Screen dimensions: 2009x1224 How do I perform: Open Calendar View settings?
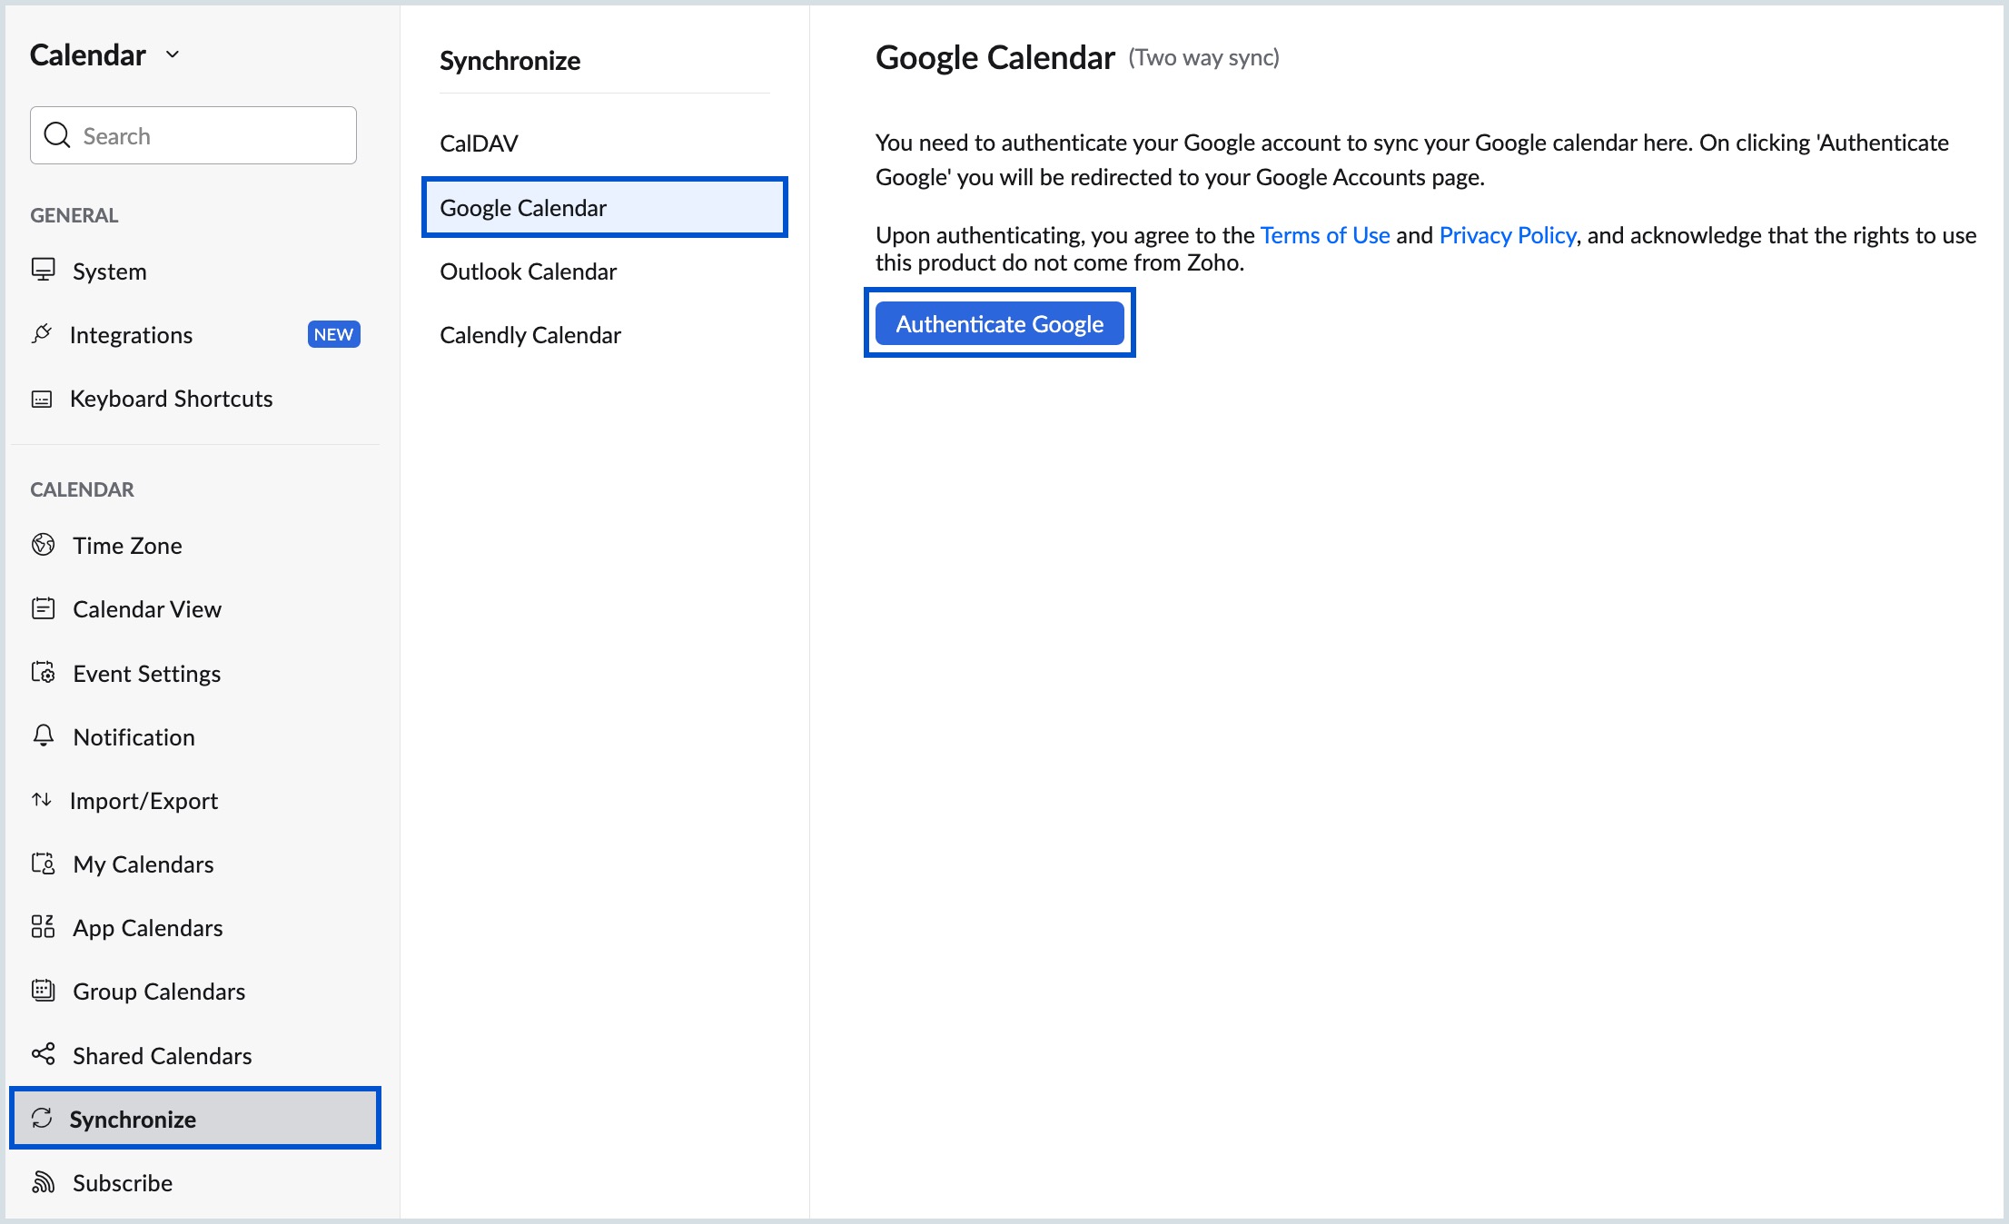(146, 609)
